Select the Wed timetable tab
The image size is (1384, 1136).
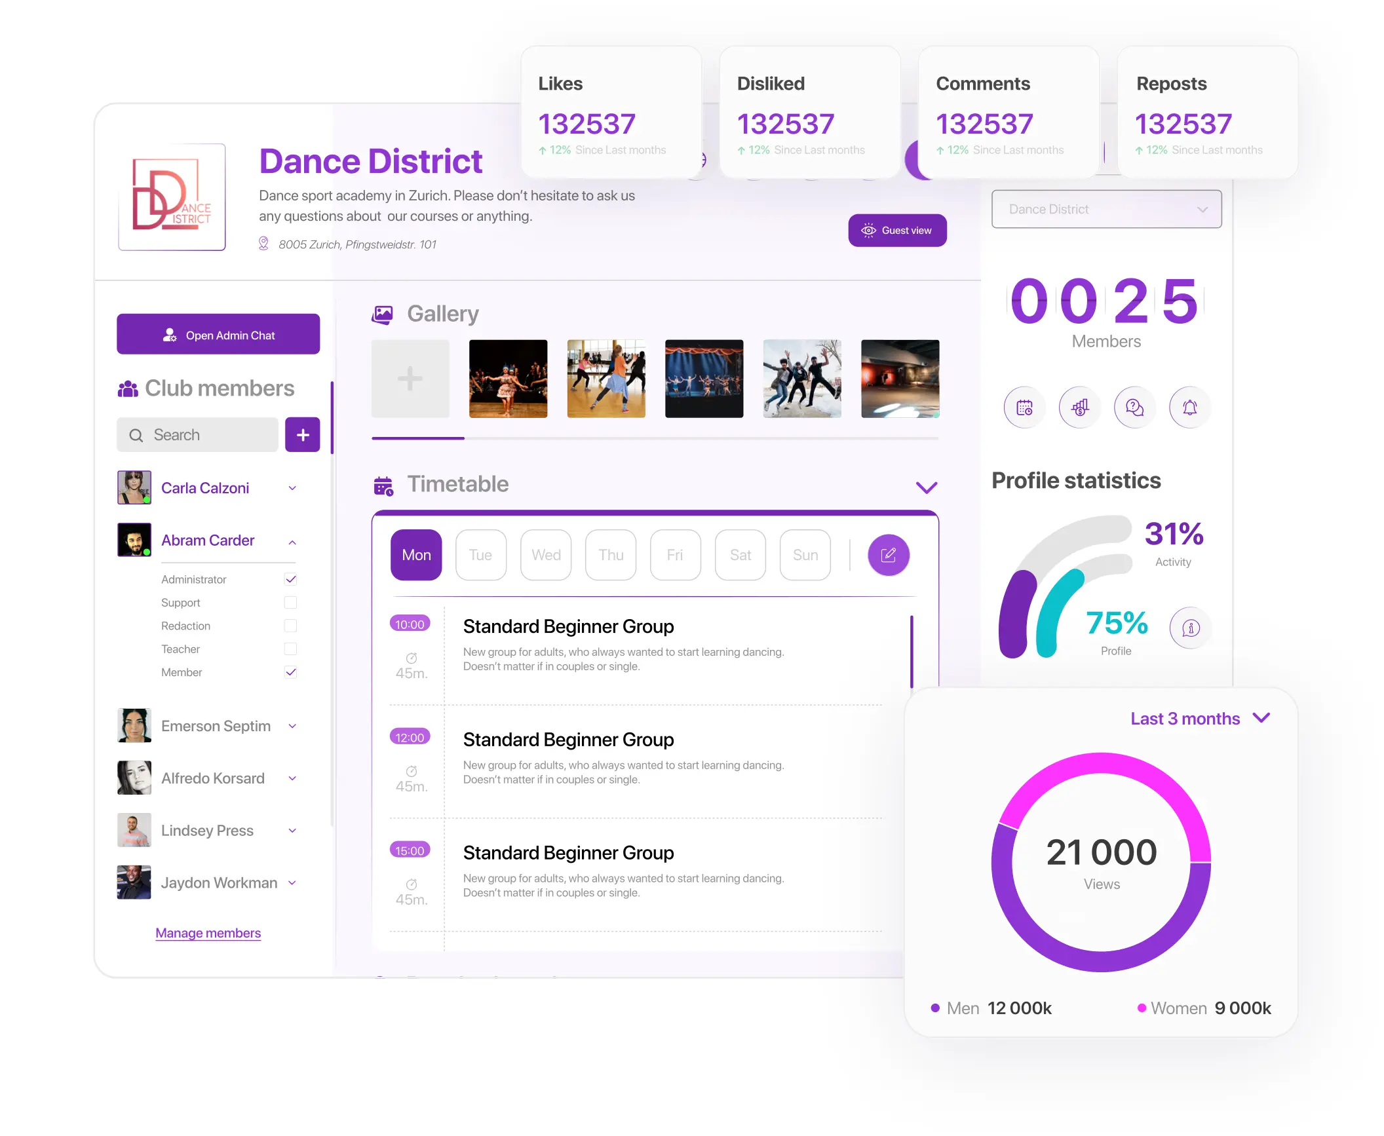click(x=545, y=555)
